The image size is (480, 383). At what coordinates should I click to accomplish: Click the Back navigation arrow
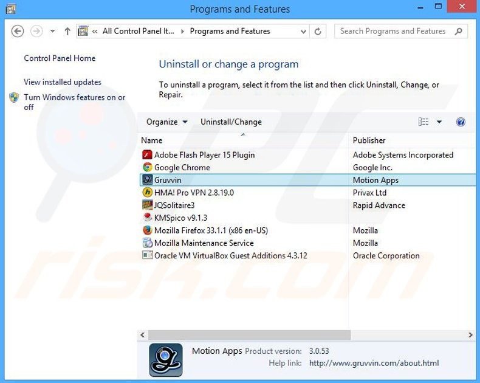18,31
